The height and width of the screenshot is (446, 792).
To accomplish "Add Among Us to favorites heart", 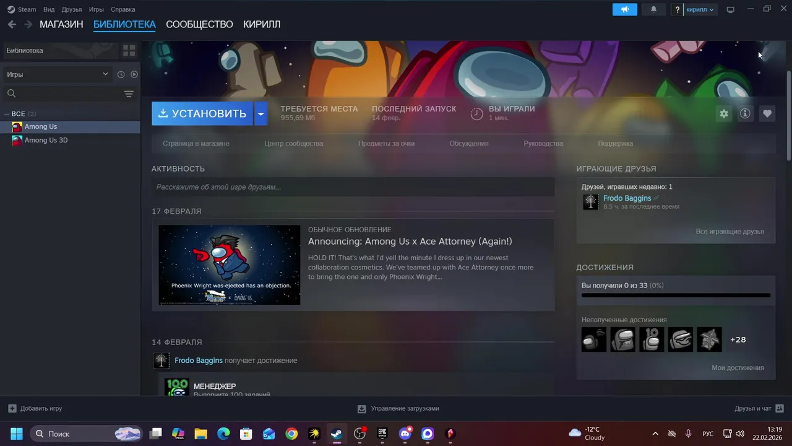I will click(x=767, y=113).
